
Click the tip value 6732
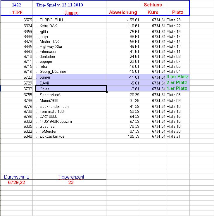coord(28,89)
